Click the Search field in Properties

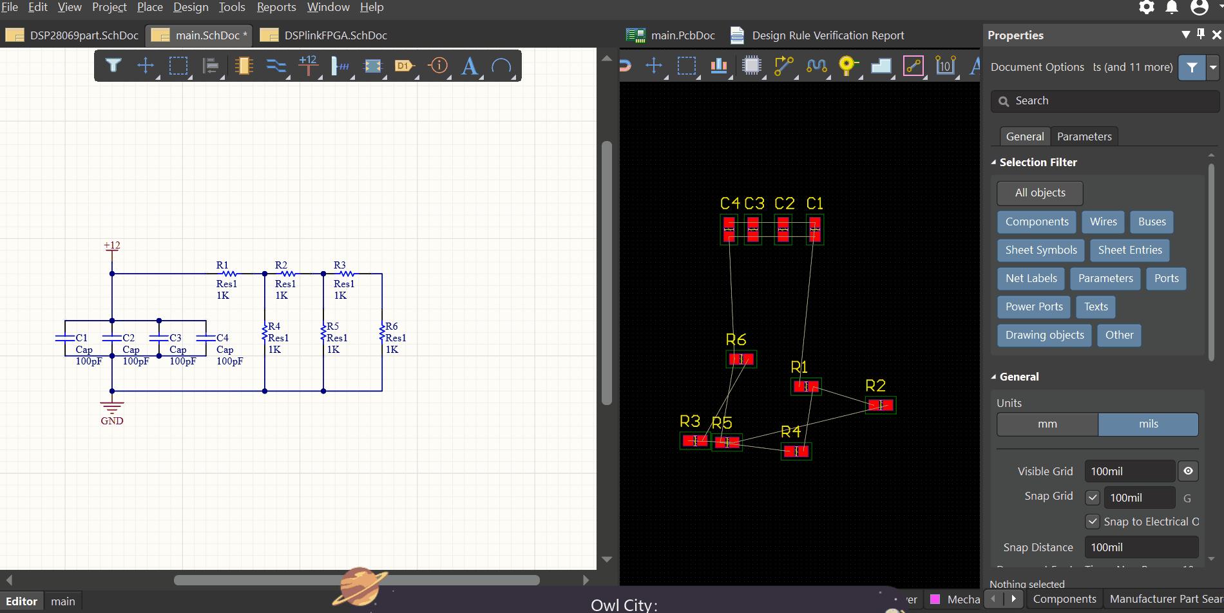tap(1105, 101)
